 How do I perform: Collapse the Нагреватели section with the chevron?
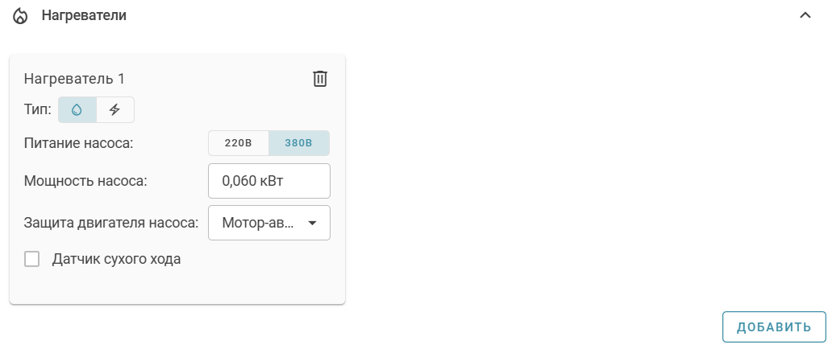click(x=805, y=15)
